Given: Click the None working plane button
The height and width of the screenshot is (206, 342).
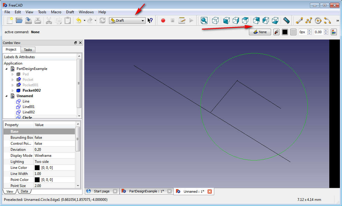Looking at the screenshot, I should tap(260, 32).
